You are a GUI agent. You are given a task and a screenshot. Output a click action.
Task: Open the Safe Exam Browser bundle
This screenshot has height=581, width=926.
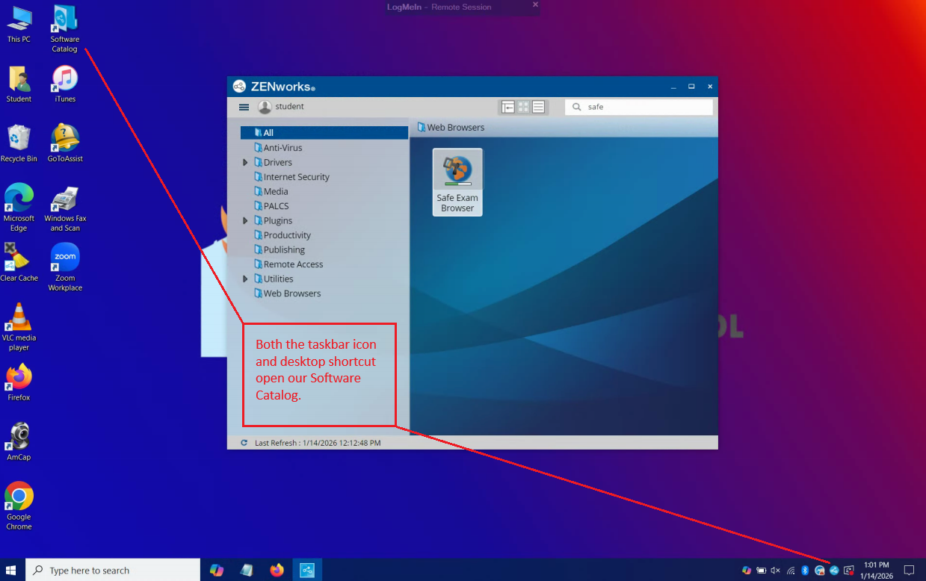point(457,182)
